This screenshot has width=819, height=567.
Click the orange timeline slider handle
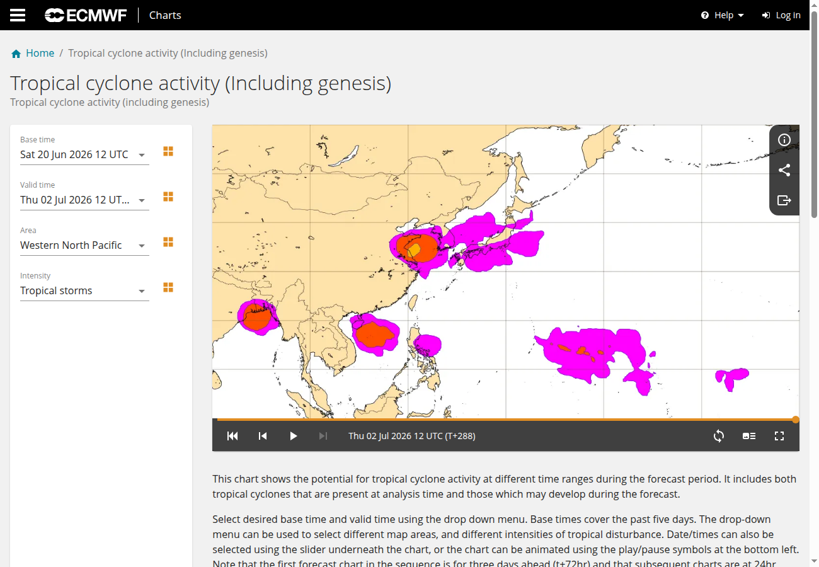pyautogui.click(x=796, y=420)
